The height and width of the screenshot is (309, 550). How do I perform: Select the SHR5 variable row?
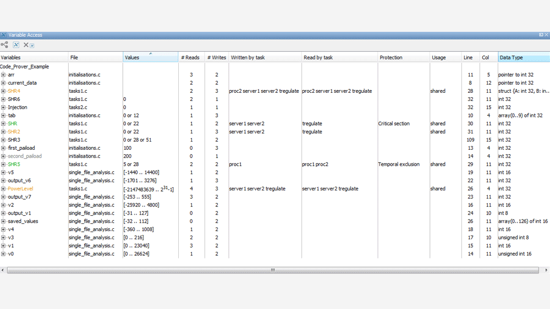(14, 164)
